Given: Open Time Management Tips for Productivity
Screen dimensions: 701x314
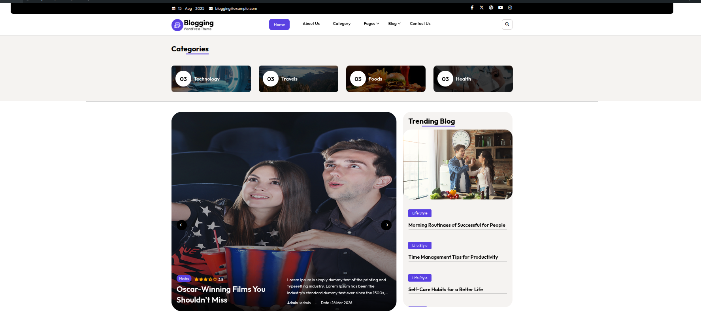Looking at the screenshot, I should (453, 257).
